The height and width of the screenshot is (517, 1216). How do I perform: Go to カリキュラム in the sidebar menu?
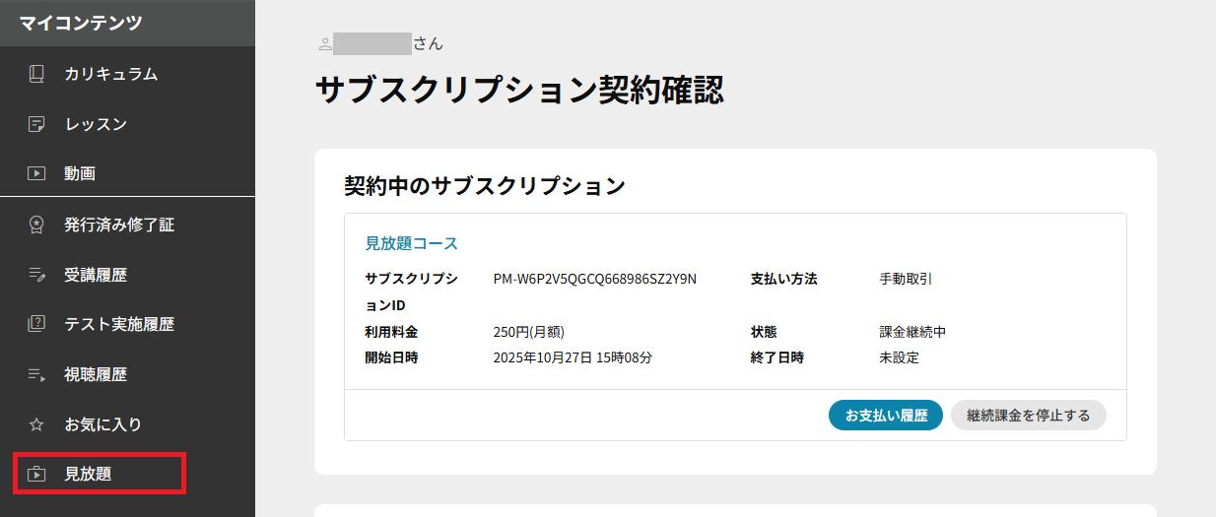click(110, 74)
